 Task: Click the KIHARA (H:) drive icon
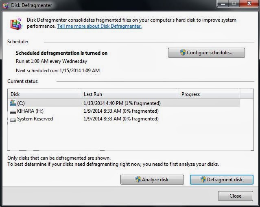tap(13, 112)
